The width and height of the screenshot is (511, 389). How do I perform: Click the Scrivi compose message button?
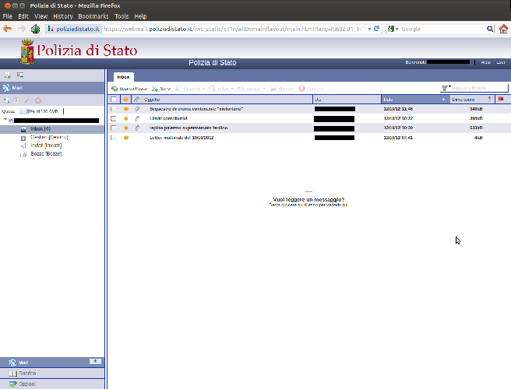point(161,89)
